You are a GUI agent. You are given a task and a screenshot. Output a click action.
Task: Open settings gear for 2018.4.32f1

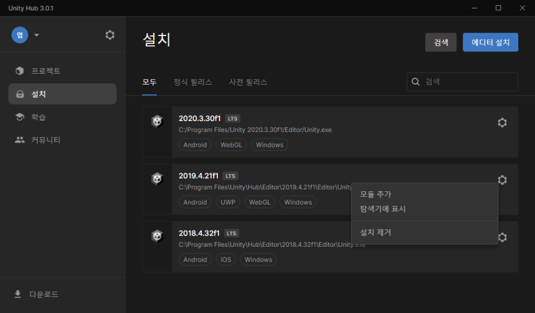(502, 237)
